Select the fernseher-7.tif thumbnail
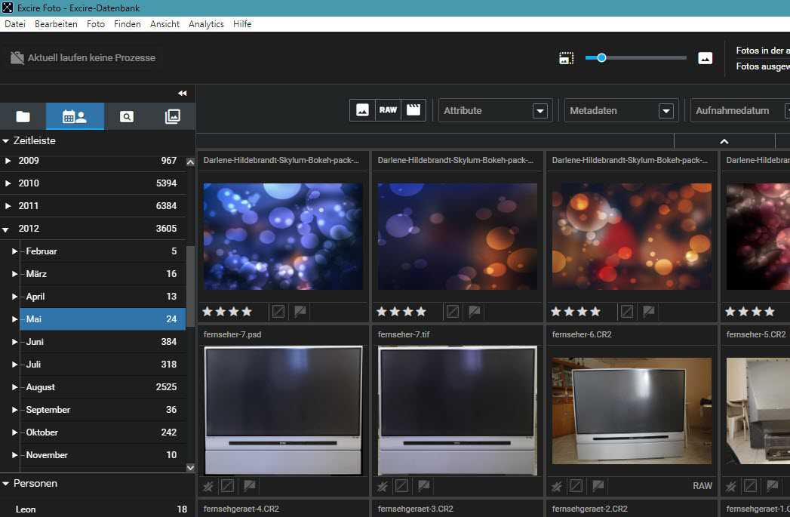 457,410
